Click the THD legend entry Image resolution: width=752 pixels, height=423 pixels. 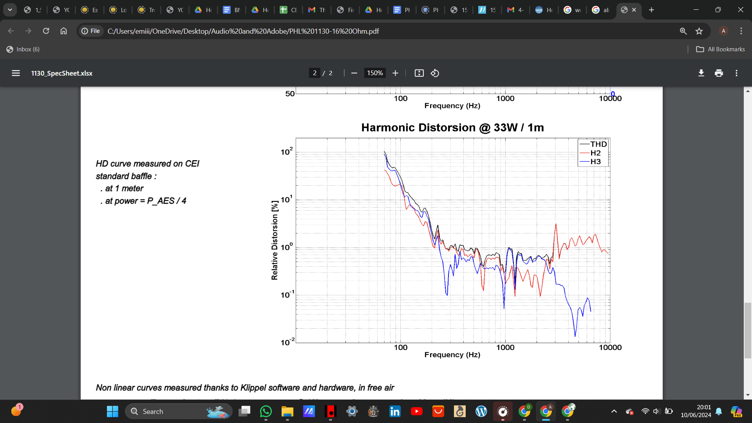pos(593,144)
